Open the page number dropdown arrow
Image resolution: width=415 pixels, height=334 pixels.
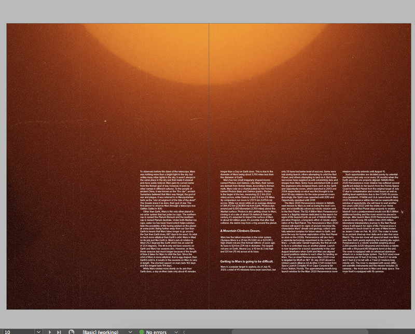[38, 332]
